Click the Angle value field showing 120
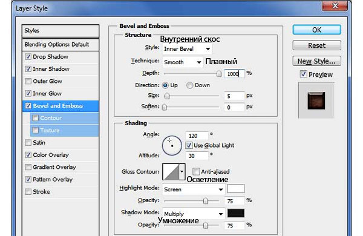 pyautogui.click(x=197, y=136)
